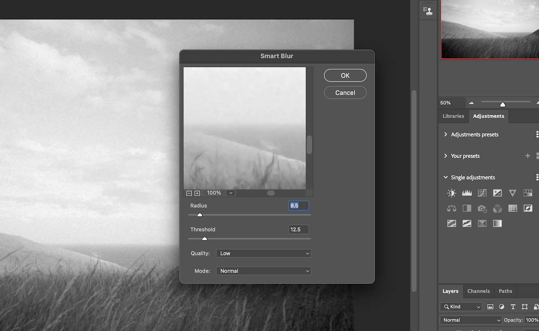Screen dimensions: 539x331
Task: Click the Threshold value field
Action: [299, 229]
